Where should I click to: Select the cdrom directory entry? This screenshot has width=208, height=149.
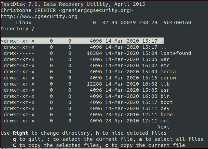pyautogui.click(x=168, y=78)
